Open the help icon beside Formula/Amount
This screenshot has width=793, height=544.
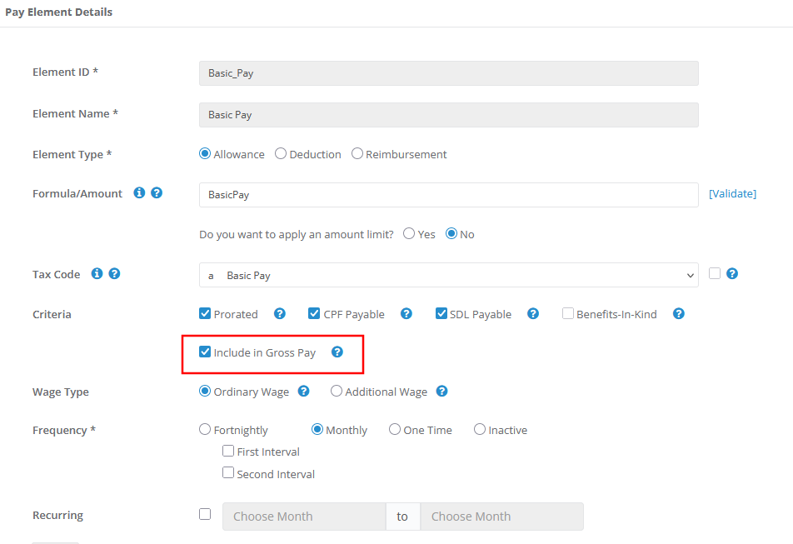(x=157, y=192)
